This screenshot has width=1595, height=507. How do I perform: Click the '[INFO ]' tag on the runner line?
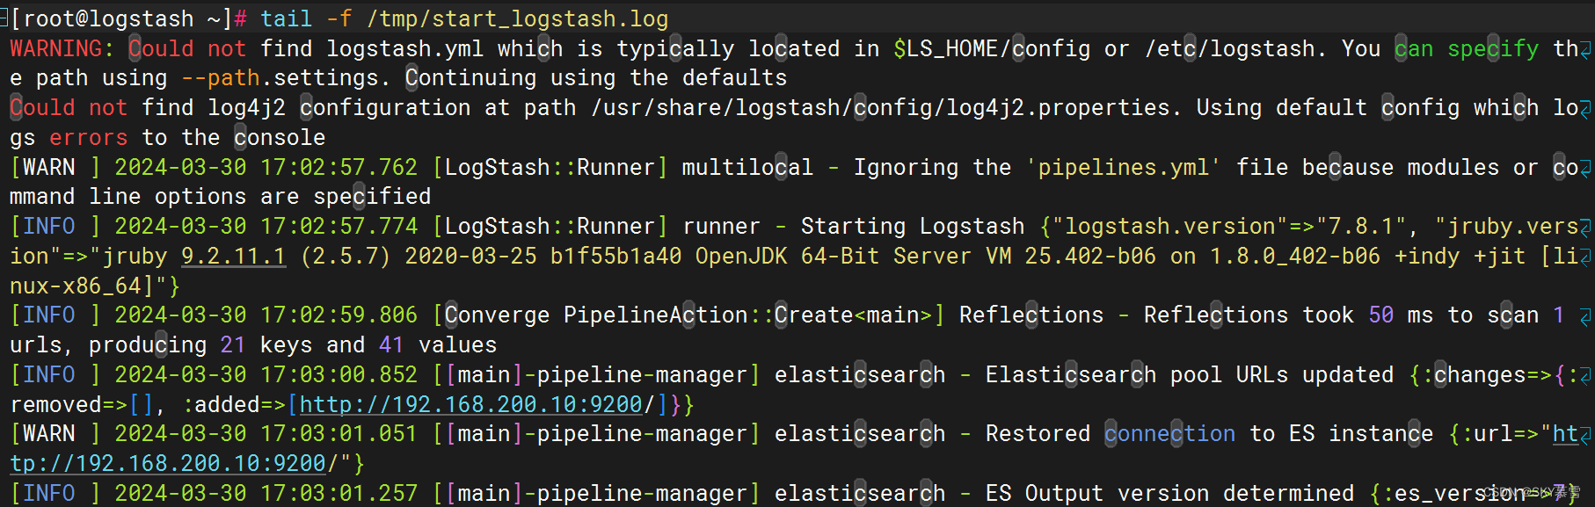coord(55,226)
